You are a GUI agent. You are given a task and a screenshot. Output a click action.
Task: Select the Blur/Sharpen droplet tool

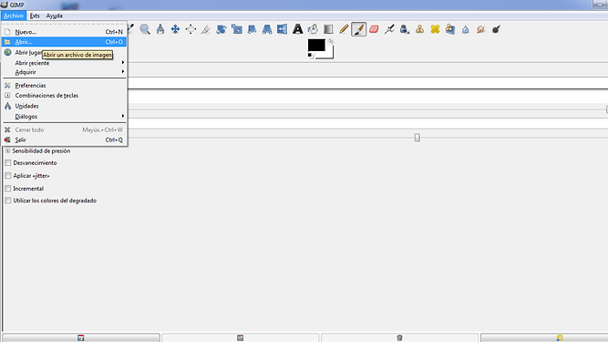465,29
